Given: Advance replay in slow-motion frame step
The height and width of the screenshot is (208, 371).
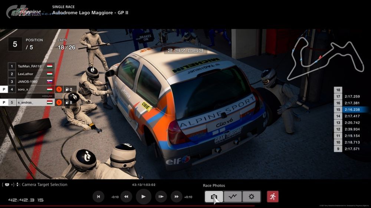Looking at the screenshot, I should 161,197.
